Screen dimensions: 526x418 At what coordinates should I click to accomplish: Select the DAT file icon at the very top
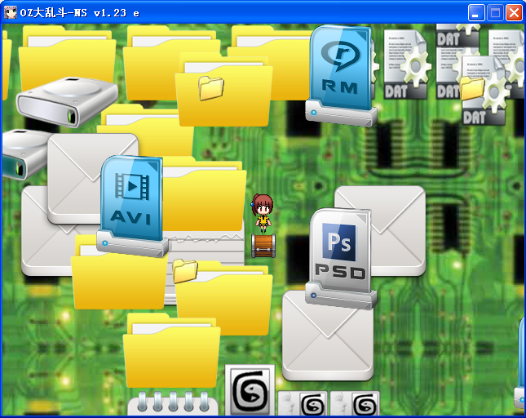click(457, 35)
